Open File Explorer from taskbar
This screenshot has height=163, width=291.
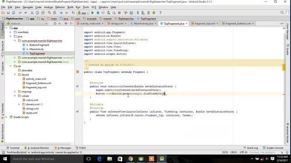(110, 159)
